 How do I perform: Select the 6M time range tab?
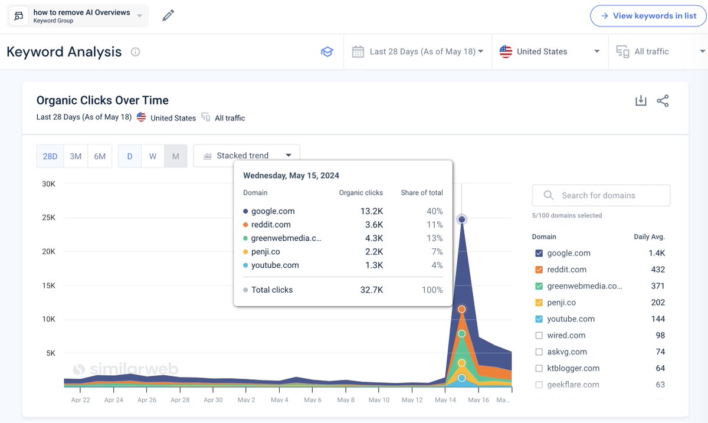(100, 156)
